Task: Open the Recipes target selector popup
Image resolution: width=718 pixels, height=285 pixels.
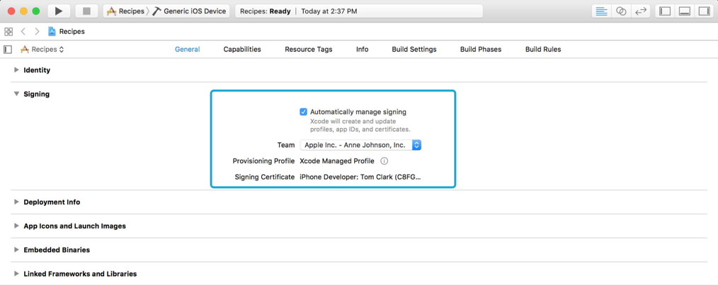Action: click(x=43, y=50)
